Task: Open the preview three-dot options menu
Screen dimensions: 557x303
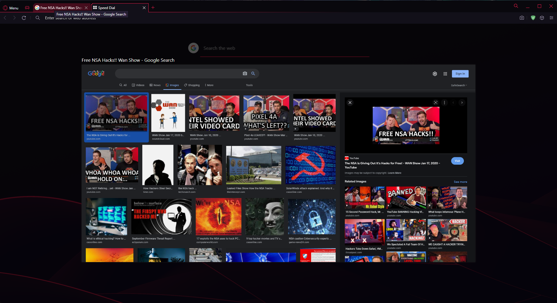Action: 444,102
